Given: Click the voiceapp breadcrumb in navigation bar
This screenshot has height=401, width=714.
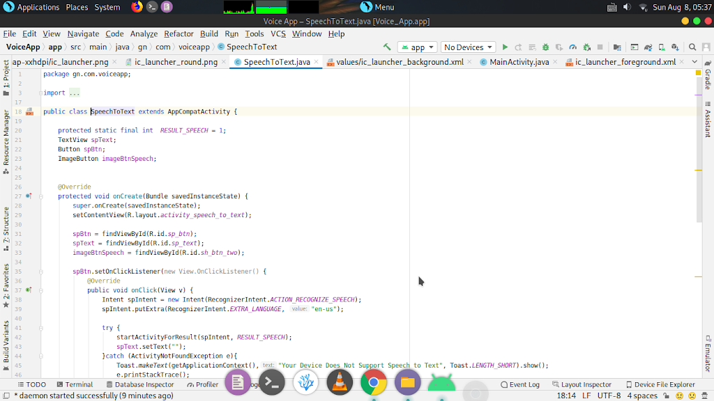Looking at the screenshot, I should tap(194, 47).
